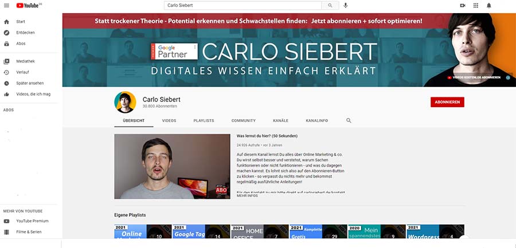This screenshot has height=248, width=516.
Task: Open the hamburger guide menu
Action: pos(6,6)
